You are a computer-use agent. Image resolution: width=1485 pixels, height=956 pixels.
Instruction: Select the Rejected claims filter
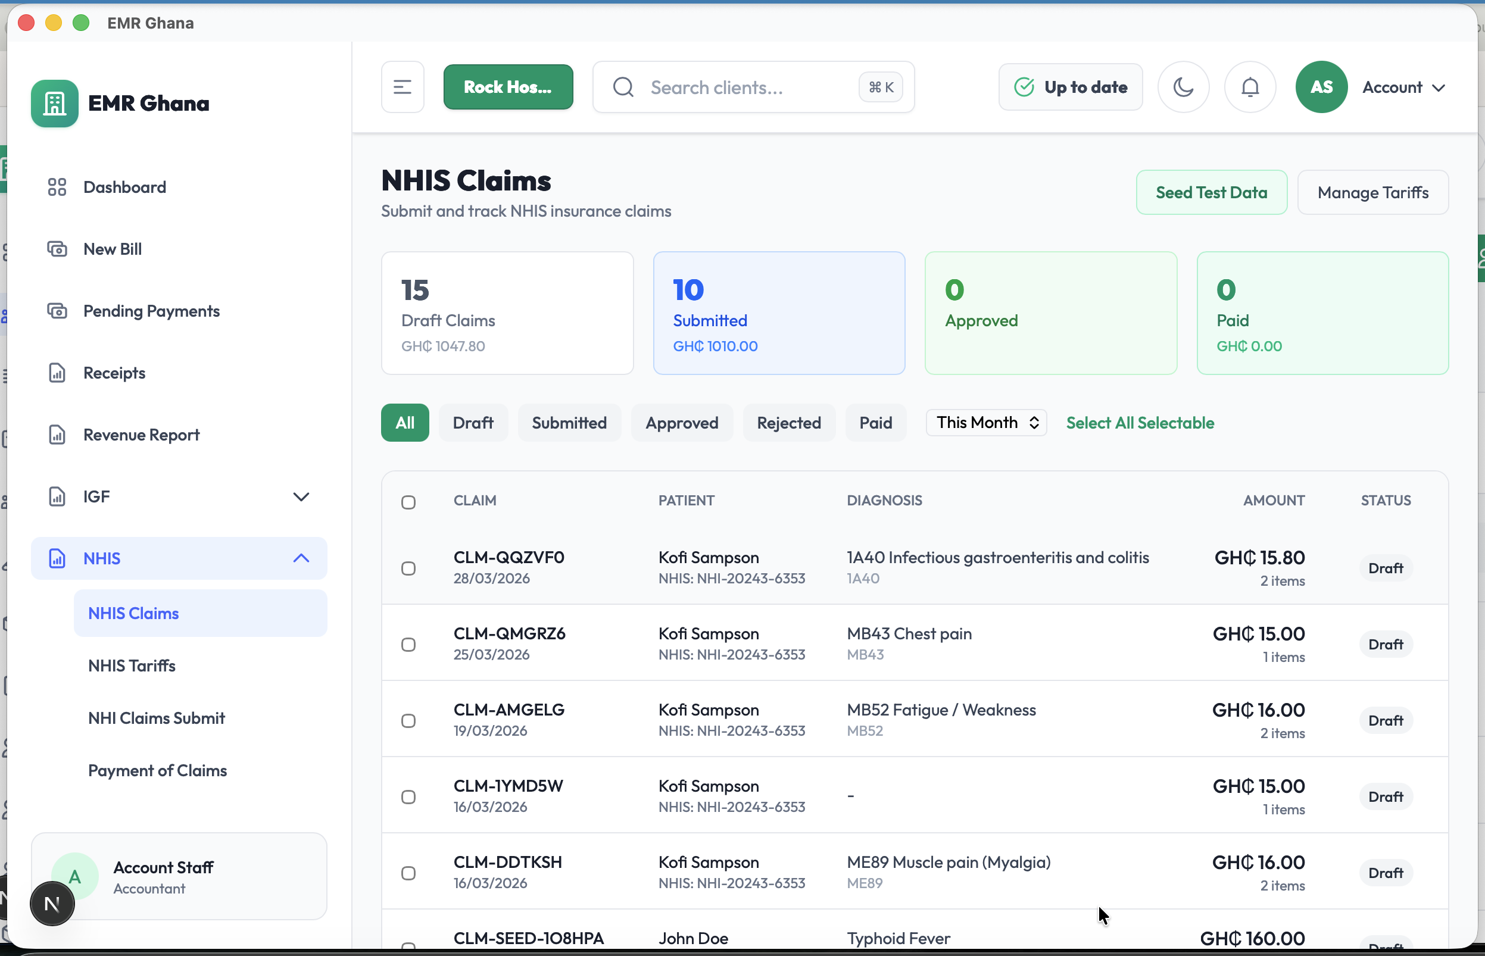point(789,422)
